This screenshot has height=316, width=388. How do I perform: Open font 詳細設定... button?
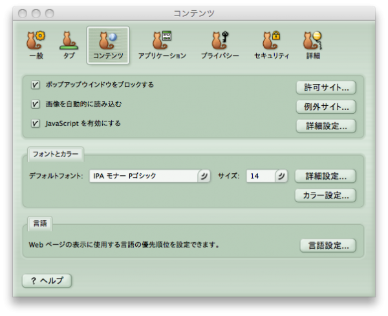(325, 176)
